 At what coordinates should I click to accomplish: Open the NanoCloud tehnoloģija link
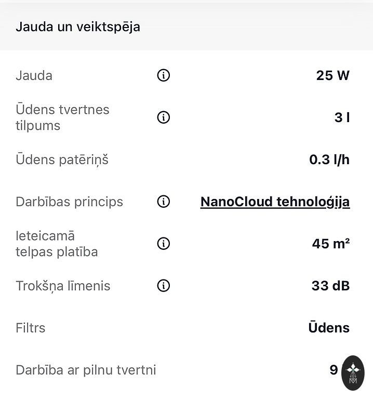coord(275,202)
